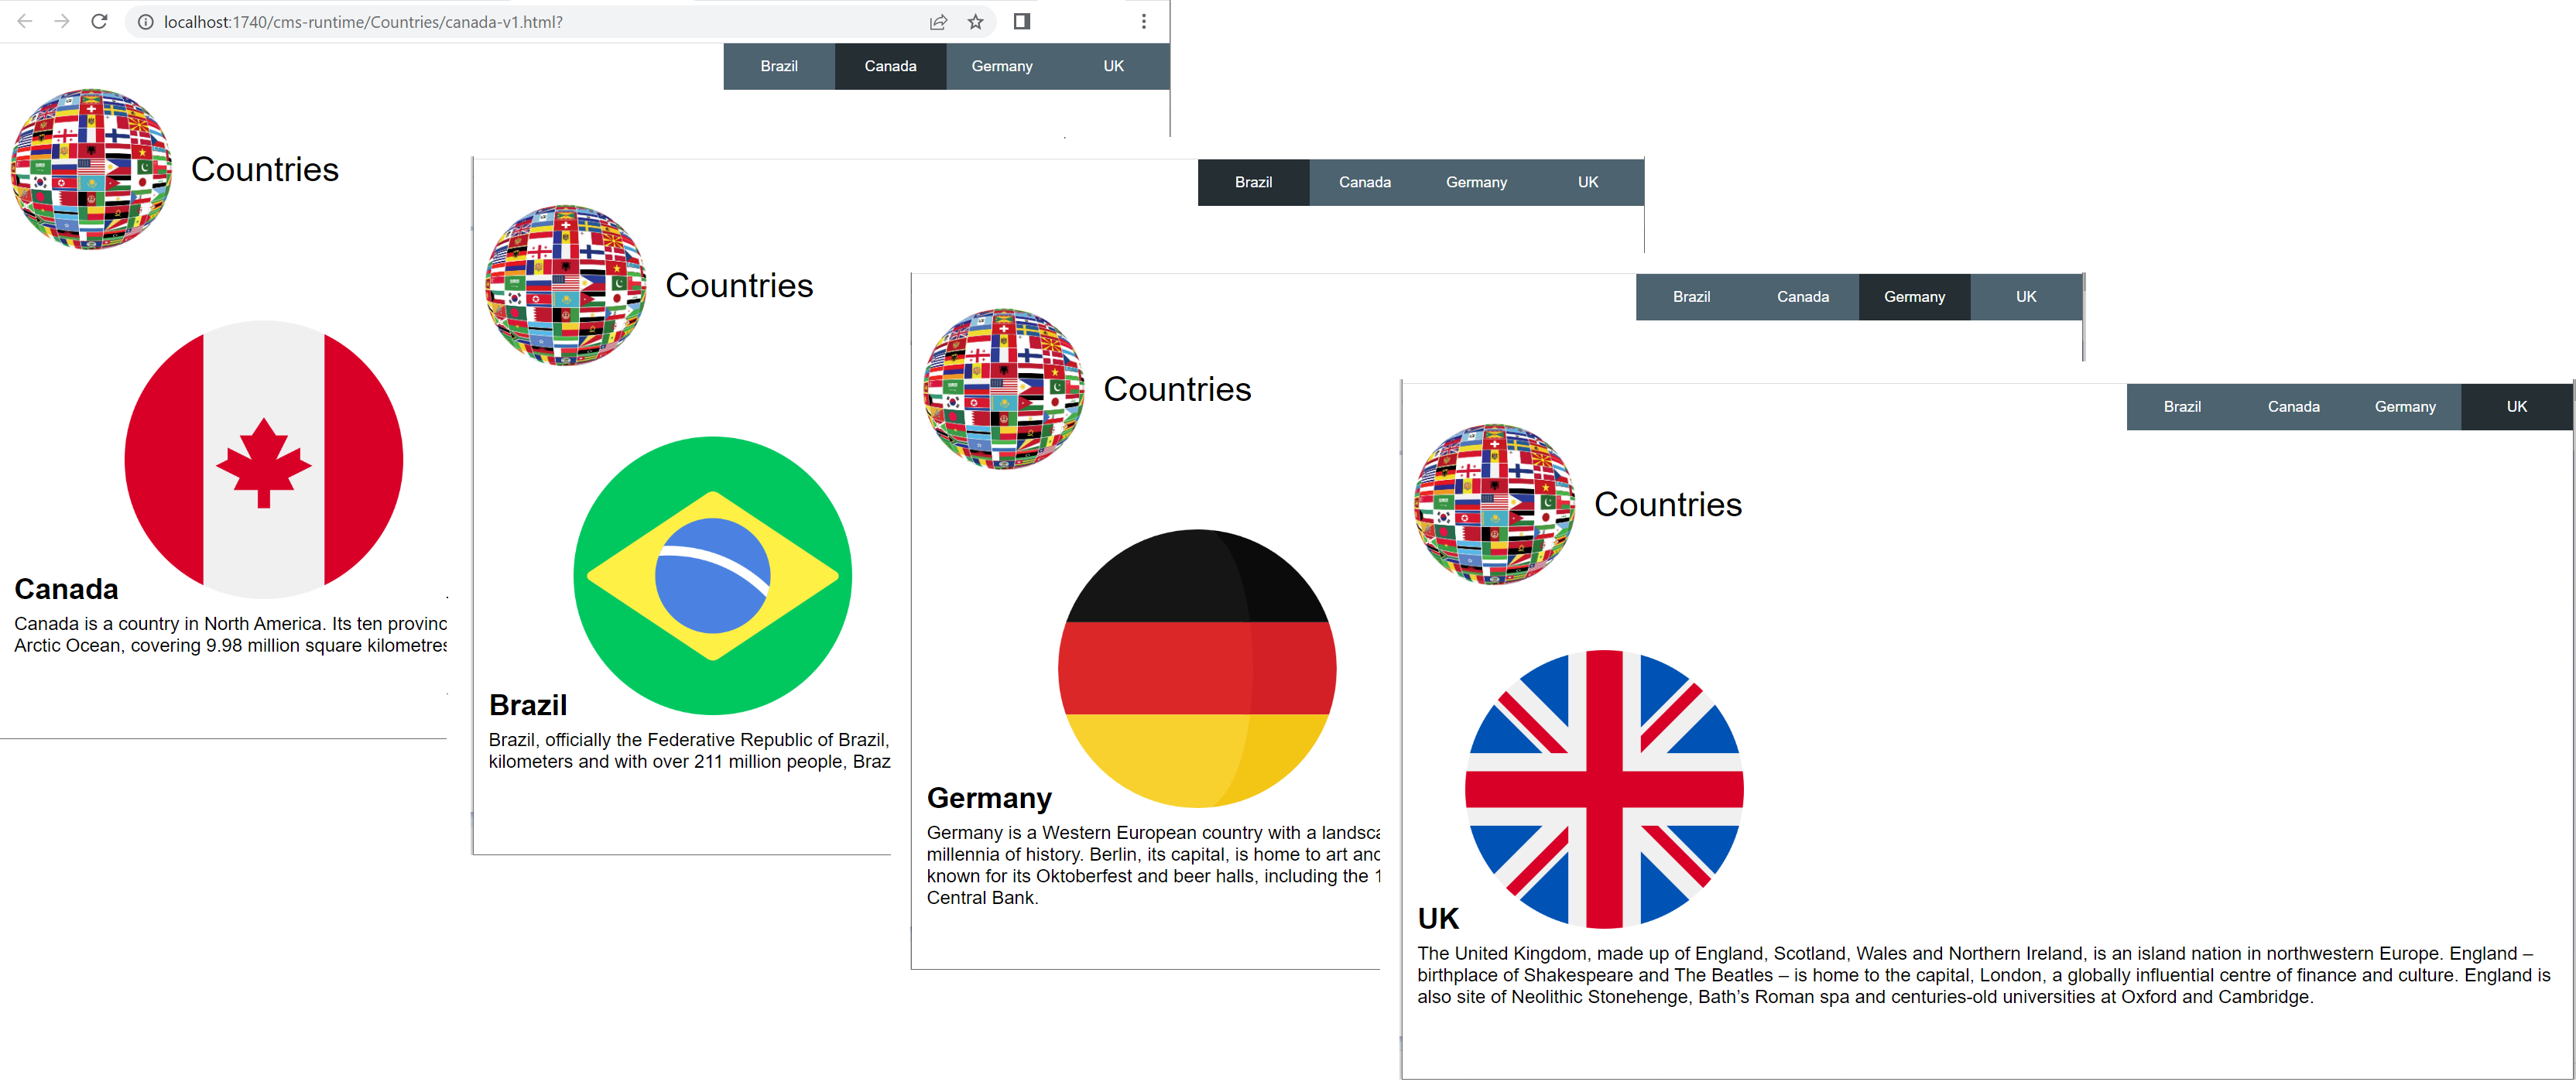The image size is (2576, 1082).
Task: Open the Germany tab in the Canada page
Action: 1002,66
